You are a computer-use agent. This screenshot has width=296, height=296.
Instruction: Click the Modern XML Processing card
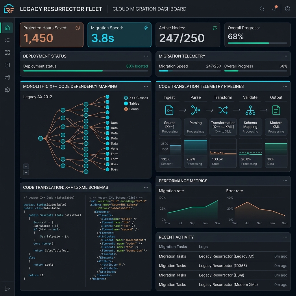tap(276, 127)
